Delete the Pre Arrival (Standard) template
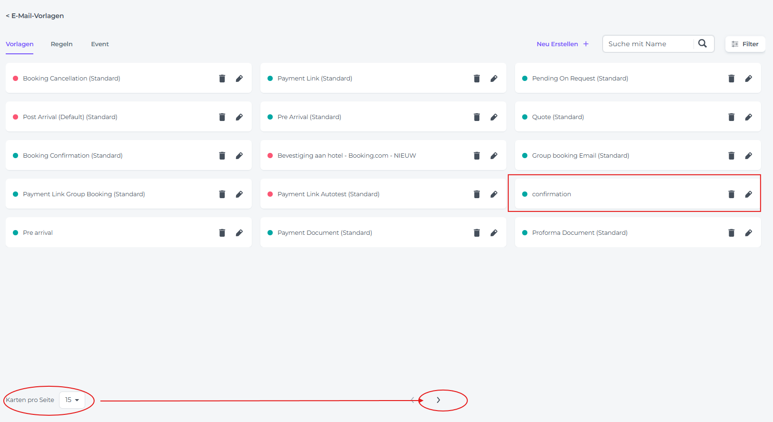This screenshot has height=422, width=773. coord(476,117)
